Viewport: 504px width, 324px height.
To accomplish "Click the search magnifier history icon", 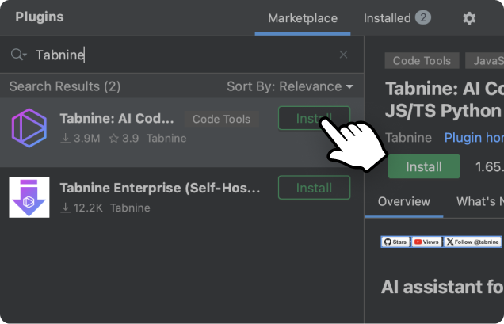I will click(18, 55).
